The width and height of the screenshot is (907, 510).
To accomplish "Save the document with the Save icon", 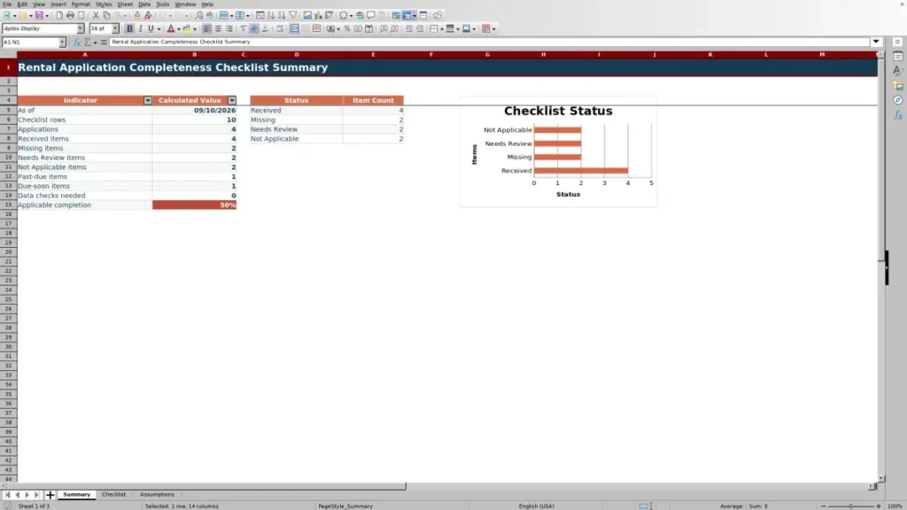I will point(39,15).
